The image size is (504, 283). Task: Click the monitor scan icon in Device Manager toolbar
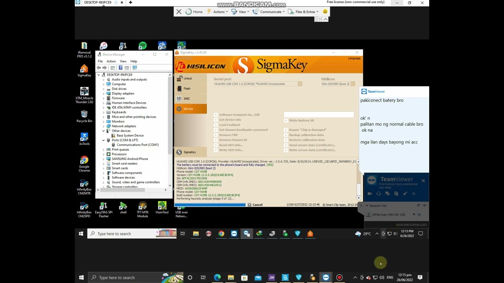[135, 68]
